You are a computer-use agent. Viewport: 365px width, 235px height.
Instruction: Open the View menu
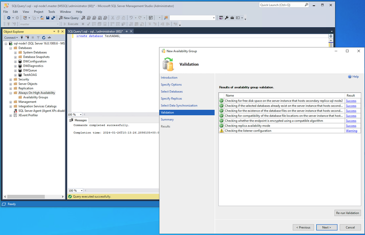coord(26,12)
